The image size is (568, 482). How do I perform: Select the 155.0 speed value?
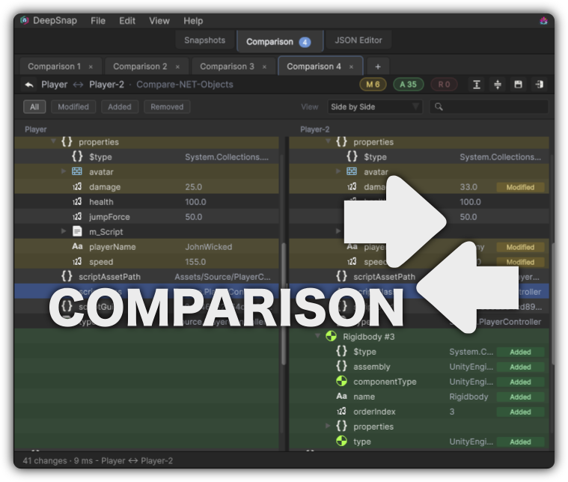[195, 262]
